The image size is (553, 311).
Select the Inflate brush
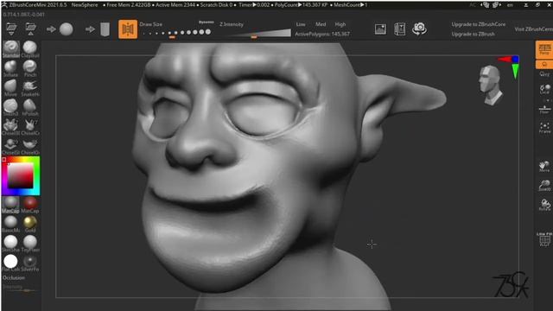11,69
